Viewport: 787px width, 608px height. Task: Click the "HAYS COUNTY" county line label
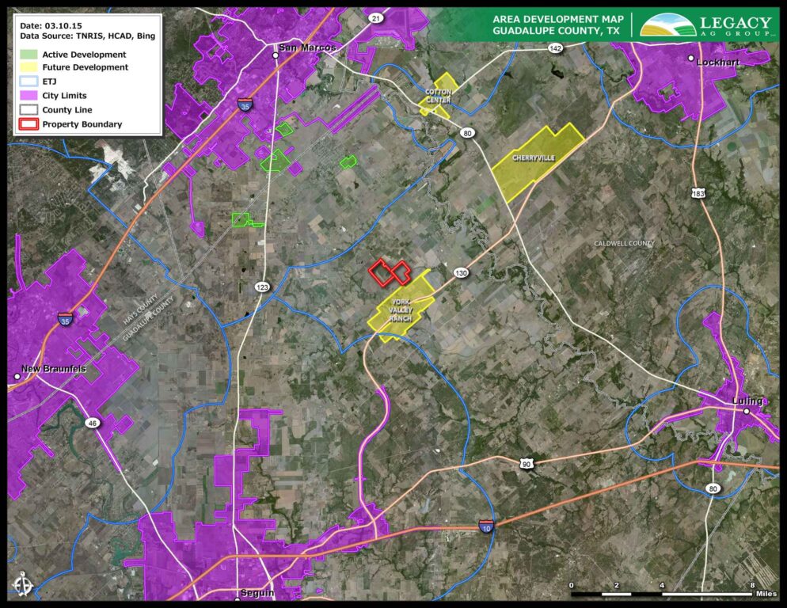point(141,309)
